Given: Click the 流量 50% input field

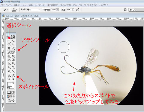Looking at the screenshot, I should pos(69,10).
